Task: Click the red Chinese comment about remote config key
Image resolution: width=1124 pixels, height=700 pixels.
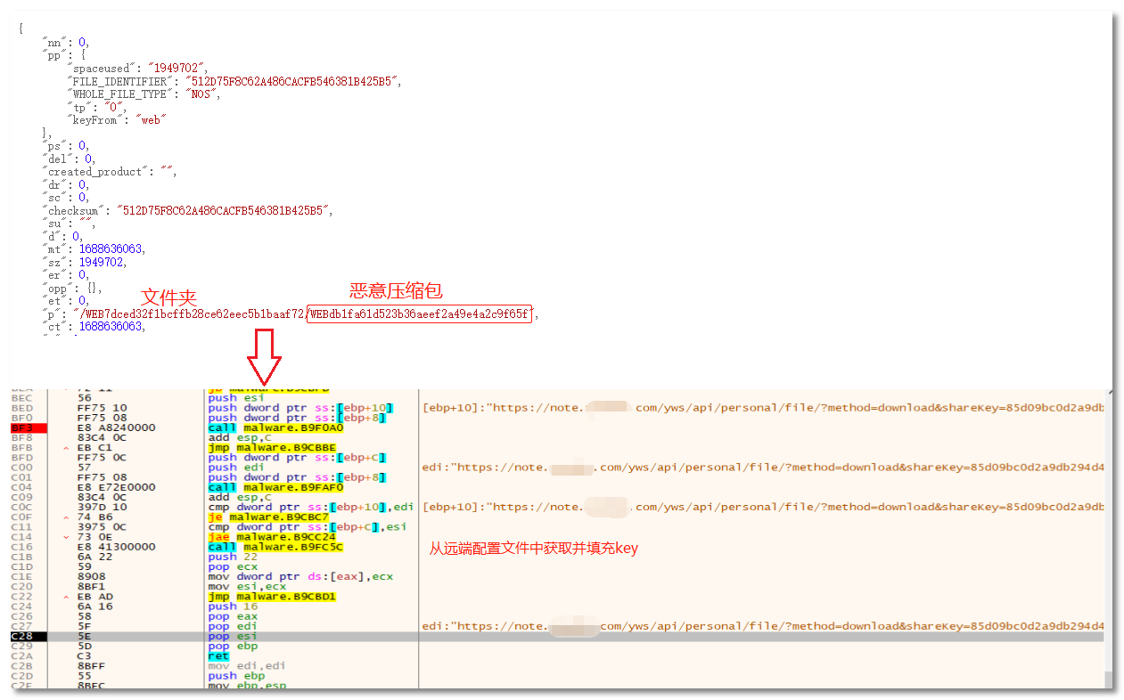Action: [533, 549]
